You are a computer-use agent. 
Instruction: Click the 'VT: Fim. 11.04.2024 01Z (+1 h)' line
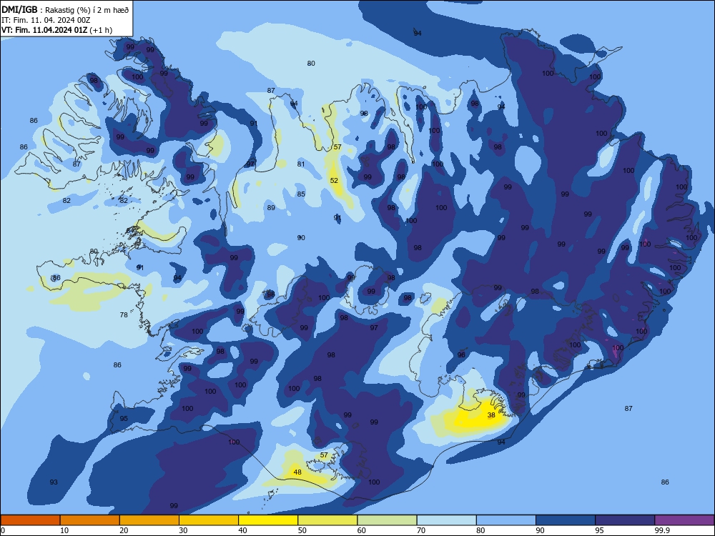pyautogui.click(x=56, y=30)
